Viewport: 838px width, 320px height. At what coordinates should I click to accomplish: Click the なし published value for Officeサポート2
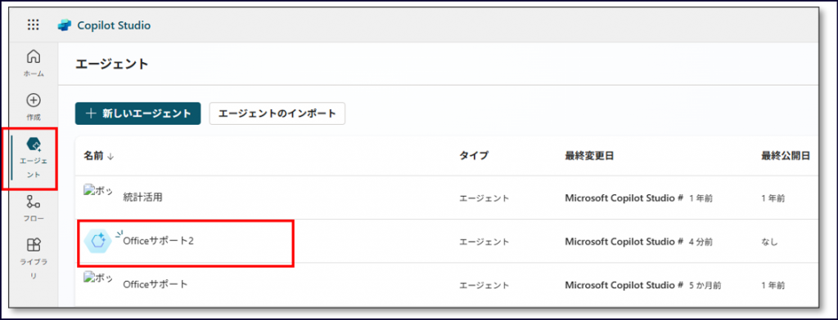[x=769, y=242]
